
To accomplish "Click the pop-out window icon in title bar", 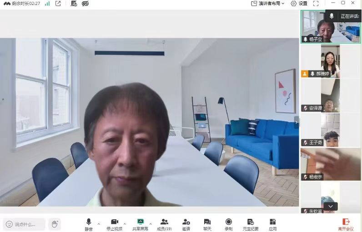I will point(58,4).
